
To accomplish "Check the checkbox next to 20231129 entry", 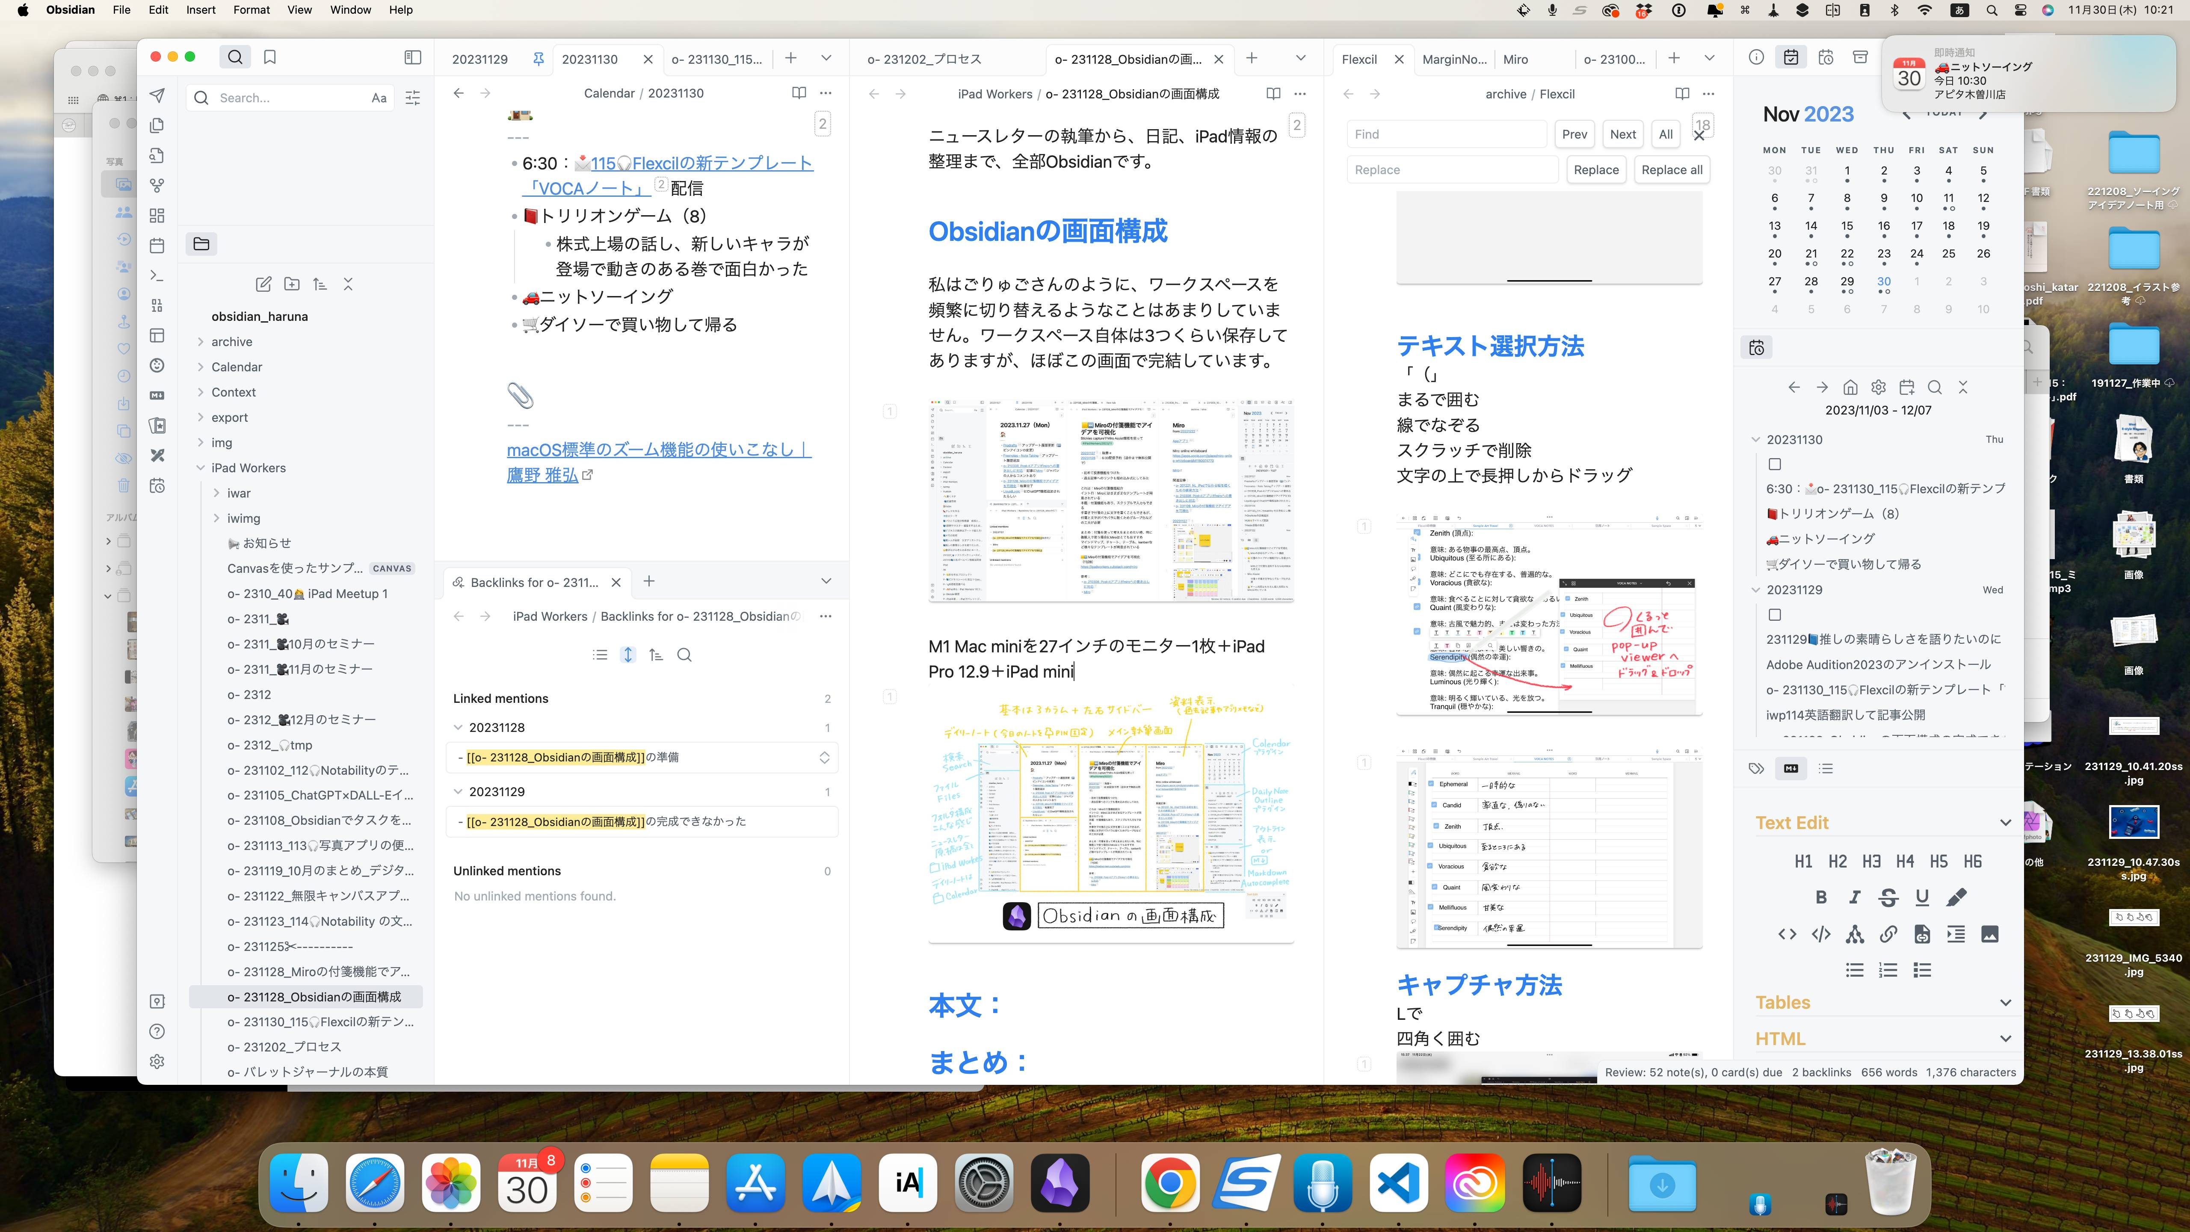I will [x=1775, y=615].
